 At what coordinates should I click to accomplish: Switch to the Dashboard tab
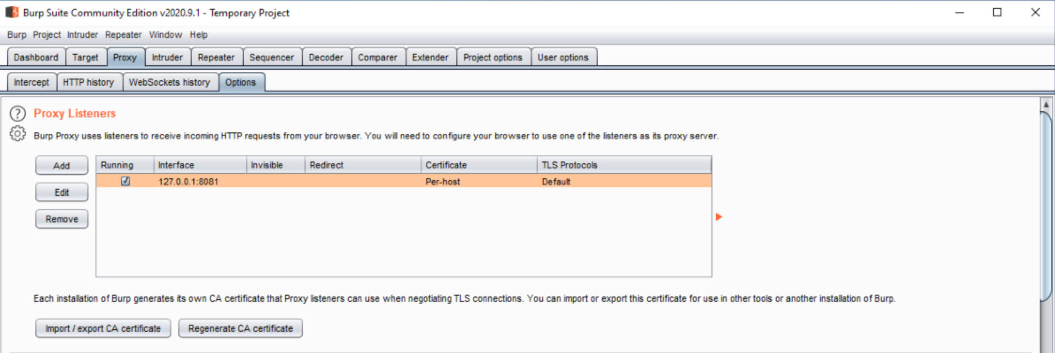36,57
